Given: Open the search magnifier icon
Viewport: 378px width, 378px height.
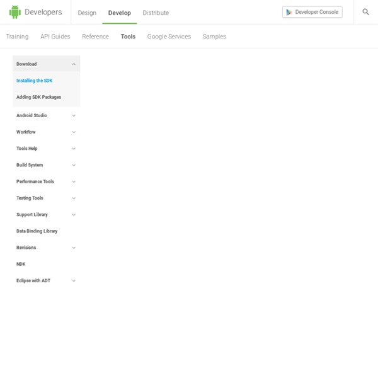Looking at the screenshot, I should (x=365, y=12).
